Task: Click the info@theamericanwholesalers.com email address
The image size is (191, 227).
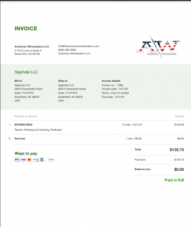Action: 79,46
